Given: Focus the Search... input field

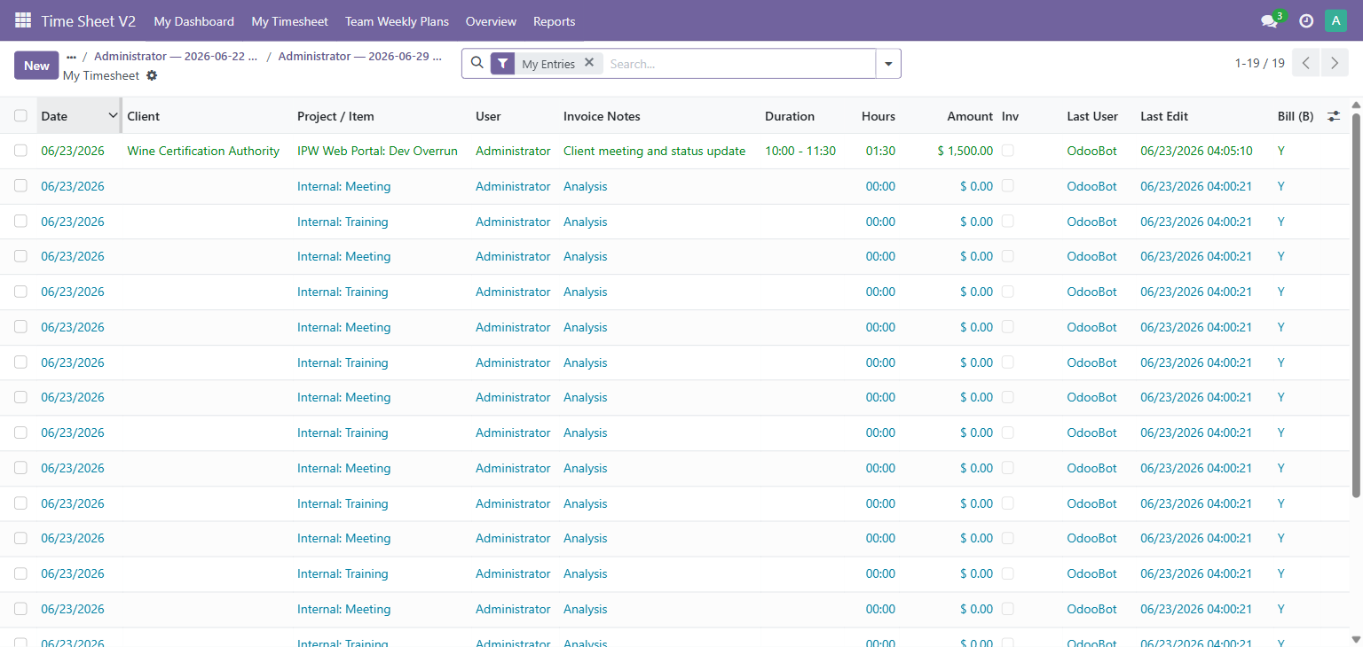Looking at the screenshot, I should point(739,64).
